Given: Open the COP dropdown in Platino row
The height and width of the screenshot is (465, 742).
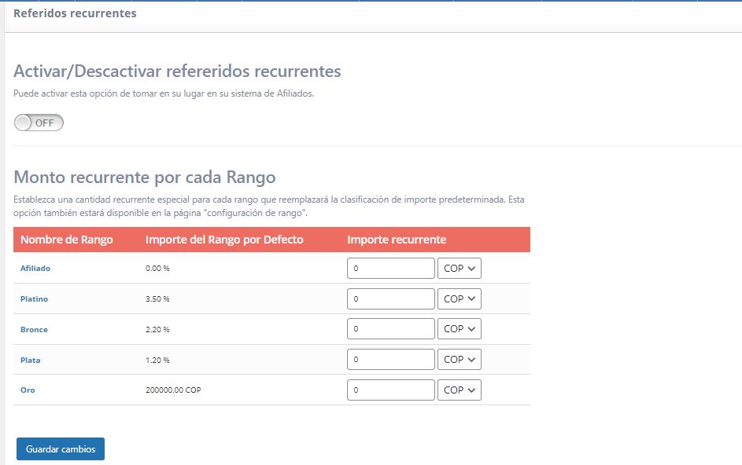Looking at the screenshot, I should pos(459,298).
